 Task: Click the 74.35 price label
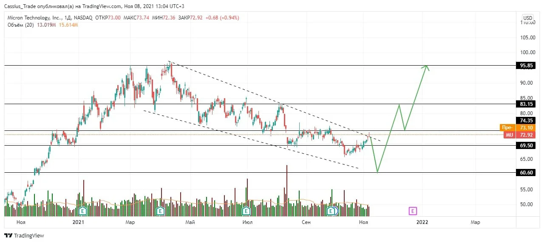[x=525, y=120]
